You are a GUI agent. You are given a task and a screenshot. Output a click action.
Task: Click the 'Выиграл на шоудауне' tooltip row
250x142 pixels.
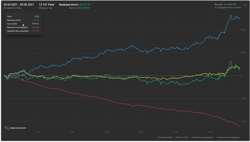(23, 27)
